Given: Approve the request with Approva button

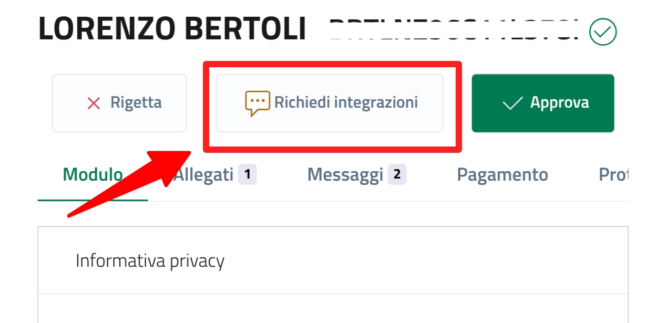Looking at the screenshot, I should [x=542, y=103].
